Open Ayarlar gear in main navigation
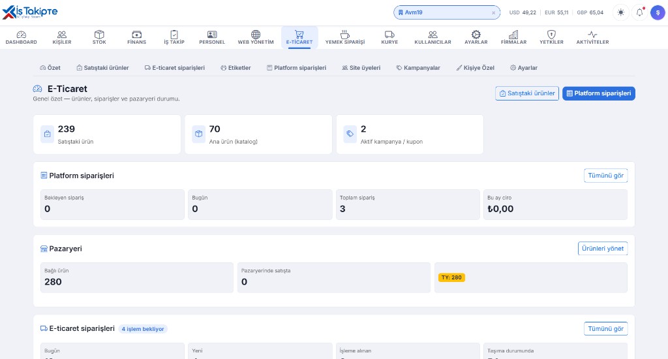This screenshot has width=668, height=359. pos(476,37)
